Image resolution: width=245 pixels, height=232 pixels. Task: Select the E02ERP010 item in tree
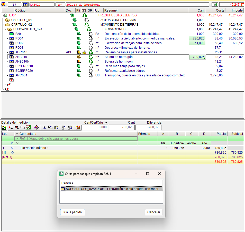tap(24, 66)
